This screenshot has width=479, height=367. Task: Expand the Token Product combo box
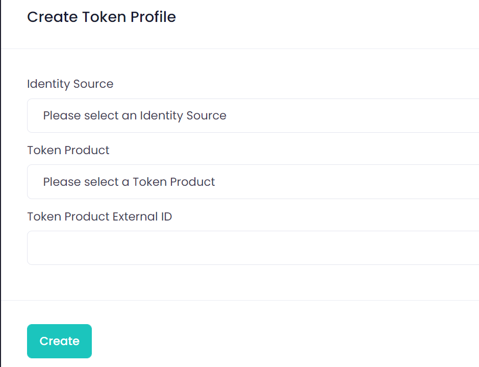(253, 182)
